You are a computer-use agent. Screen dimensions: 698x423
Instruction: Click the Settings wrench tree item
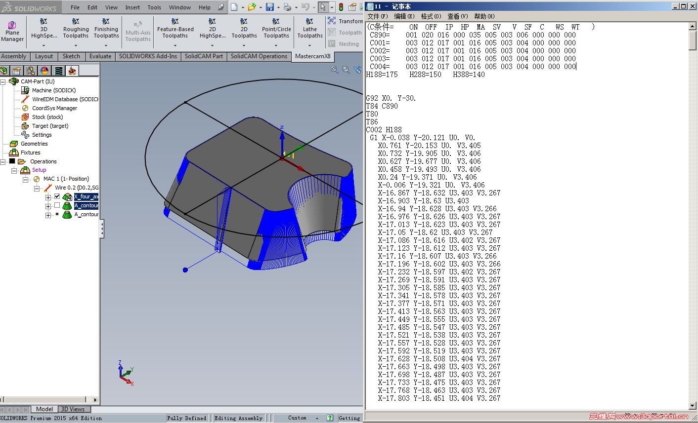point(37,135)
